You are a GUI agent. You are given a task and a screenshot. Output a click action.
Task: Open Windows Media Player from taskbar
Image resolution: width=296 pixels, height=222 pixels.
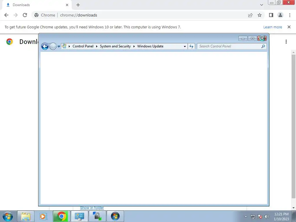coord(43,216)
